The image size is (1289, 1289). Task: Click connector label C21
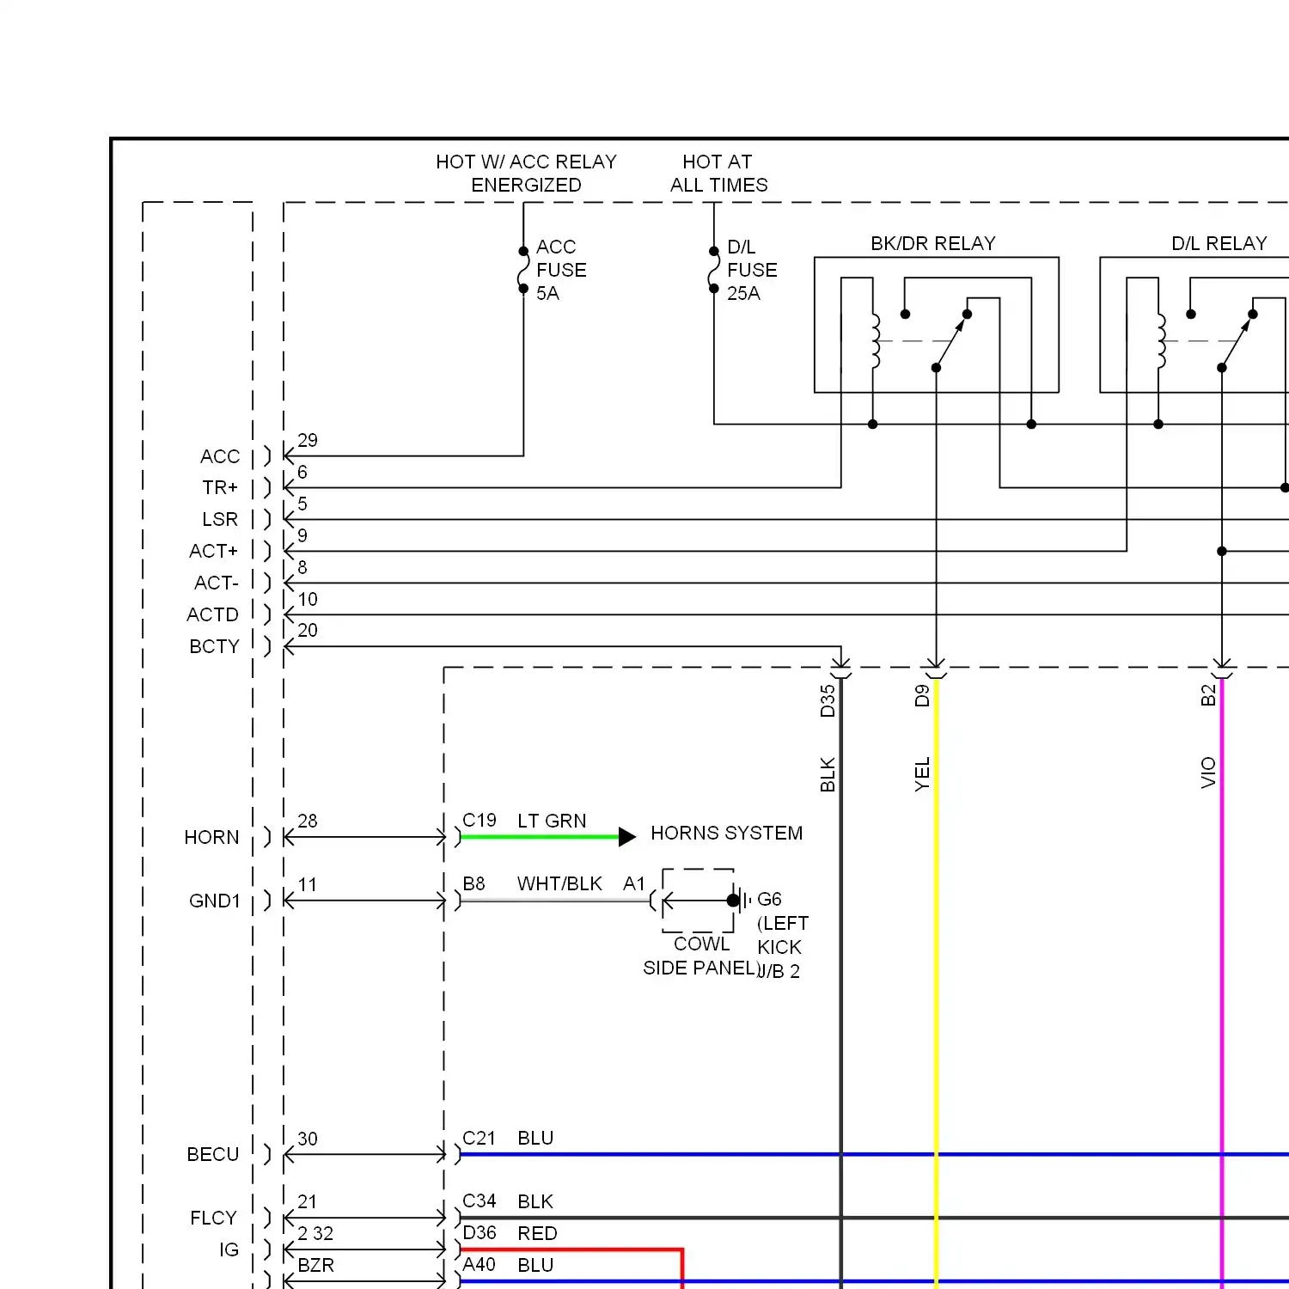(479, 1138)
